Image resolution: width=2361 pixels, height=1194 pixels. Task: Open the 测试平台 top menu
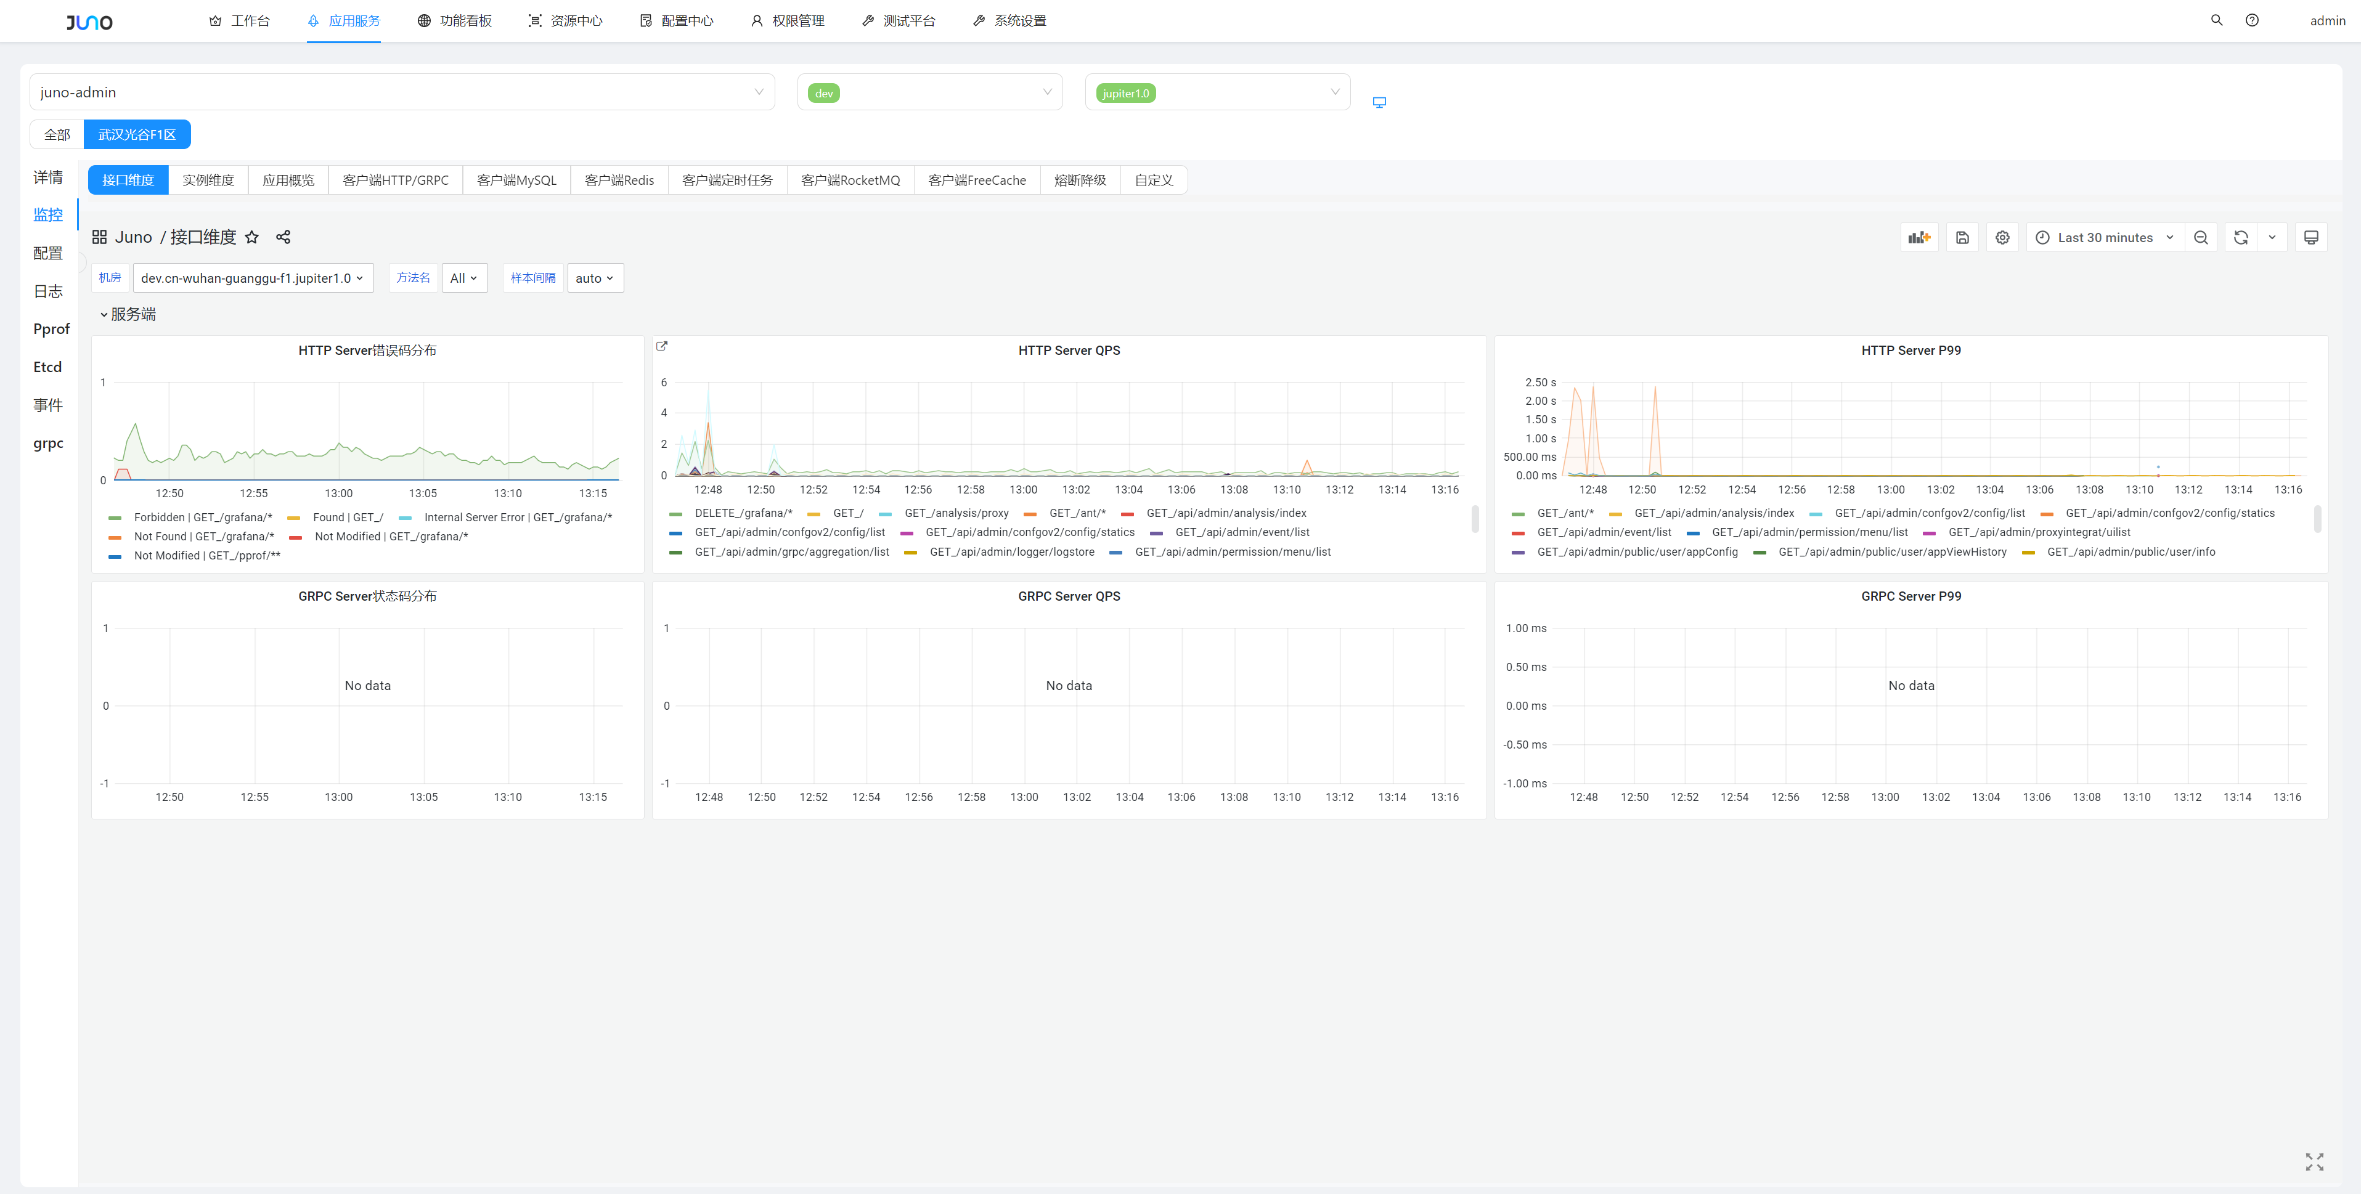898,21
